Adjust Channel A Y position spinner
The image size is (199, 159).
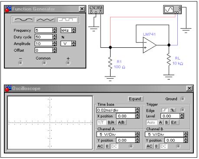pyautogui.click(x=137, y=140)
